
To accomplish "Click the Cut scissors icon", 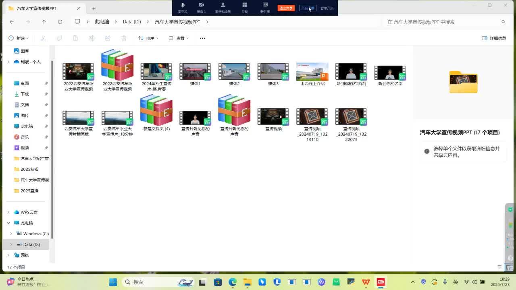I will pyautogui.click(x=43, y=38).
